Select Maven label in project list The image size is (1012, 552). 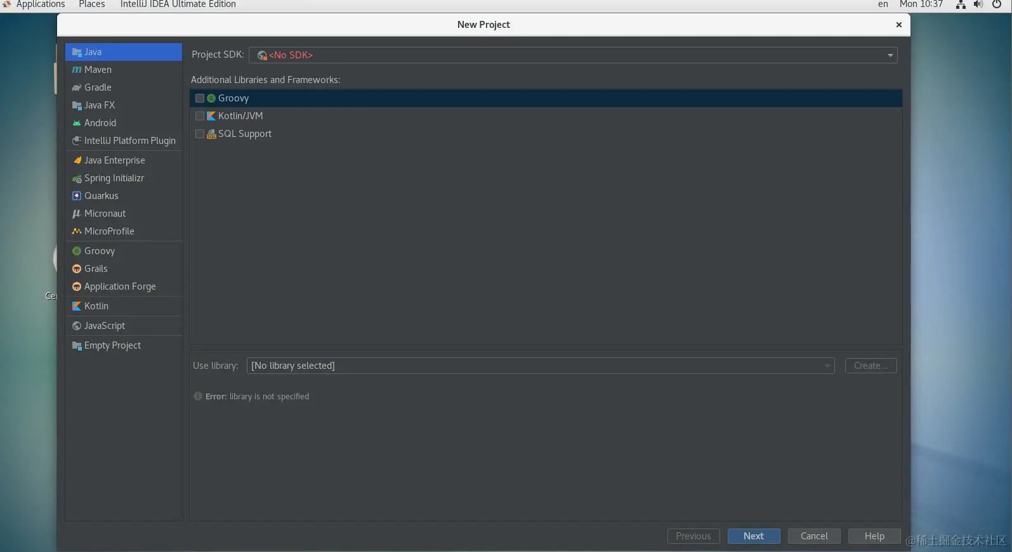(x=98, y=70)
